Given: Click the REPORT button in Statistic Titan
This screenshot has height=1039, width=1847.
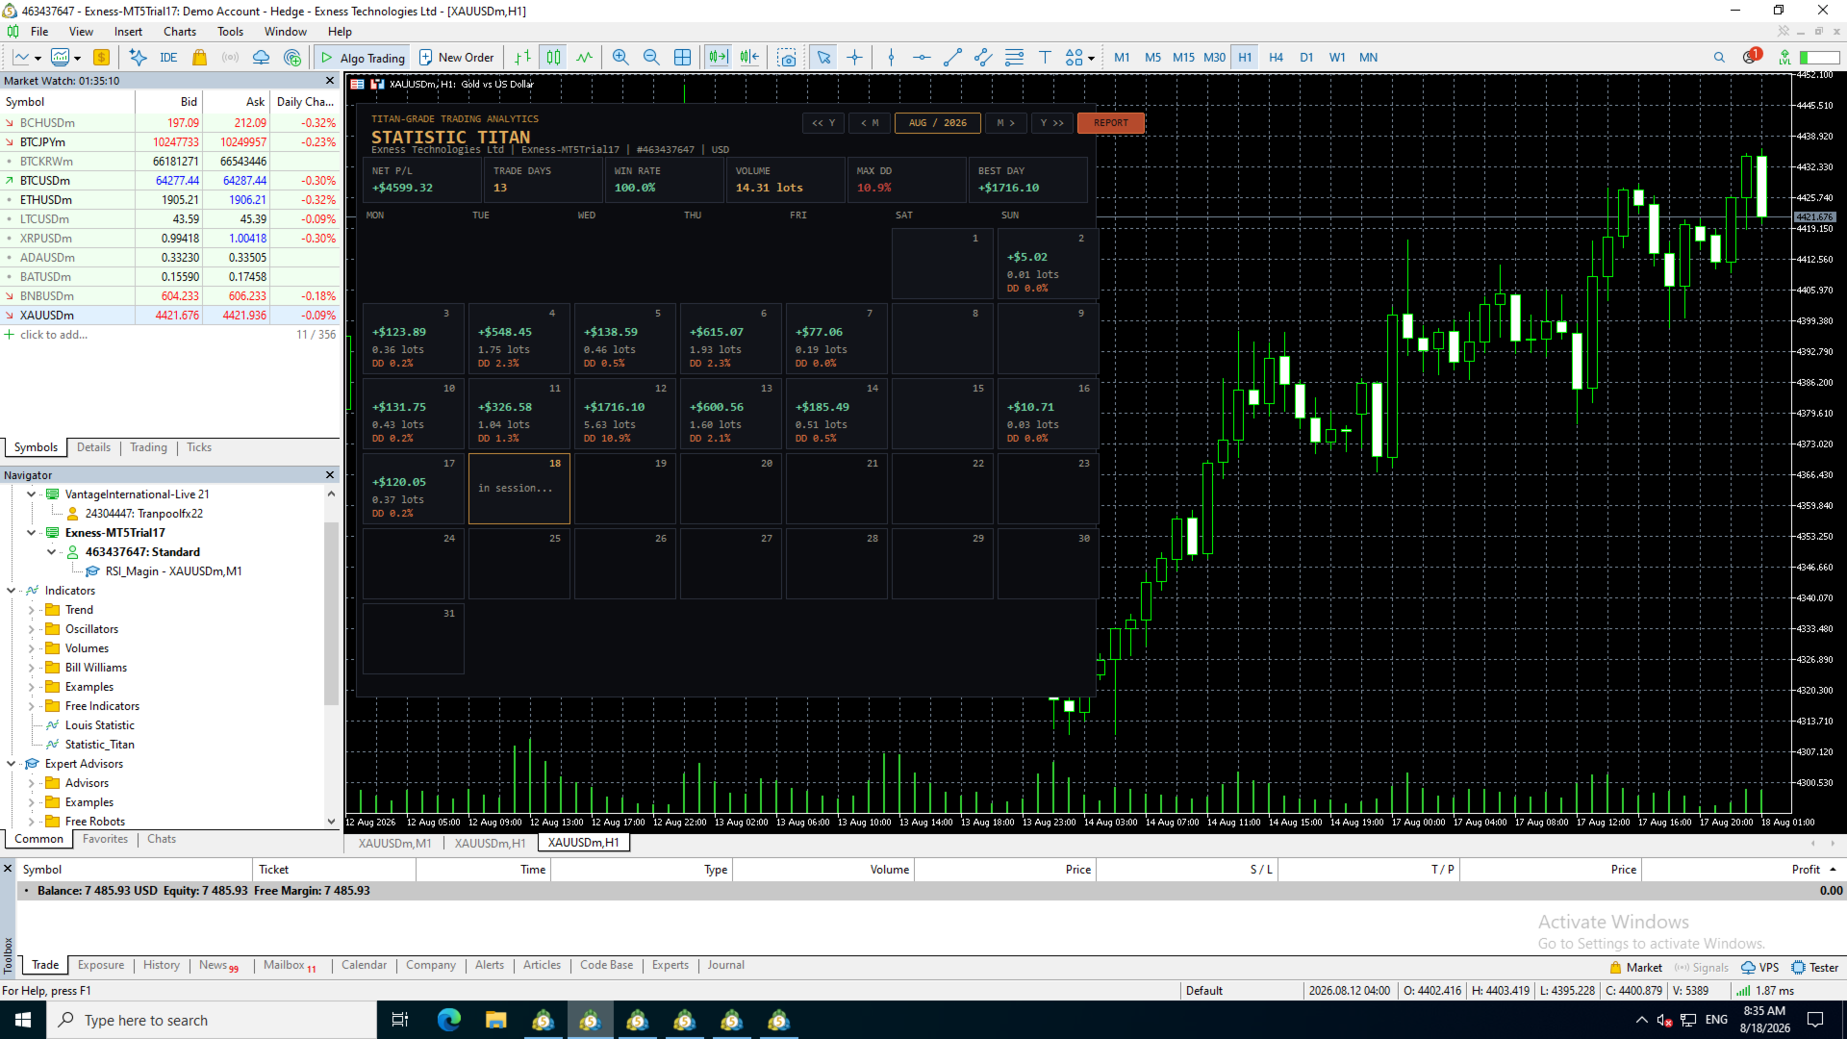Looking at the screenshot, I should (1111, 123).
